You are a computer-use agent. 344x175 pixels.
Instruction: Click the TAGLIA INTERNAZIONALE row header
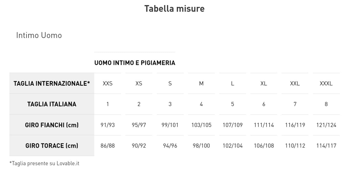[52, 83]
